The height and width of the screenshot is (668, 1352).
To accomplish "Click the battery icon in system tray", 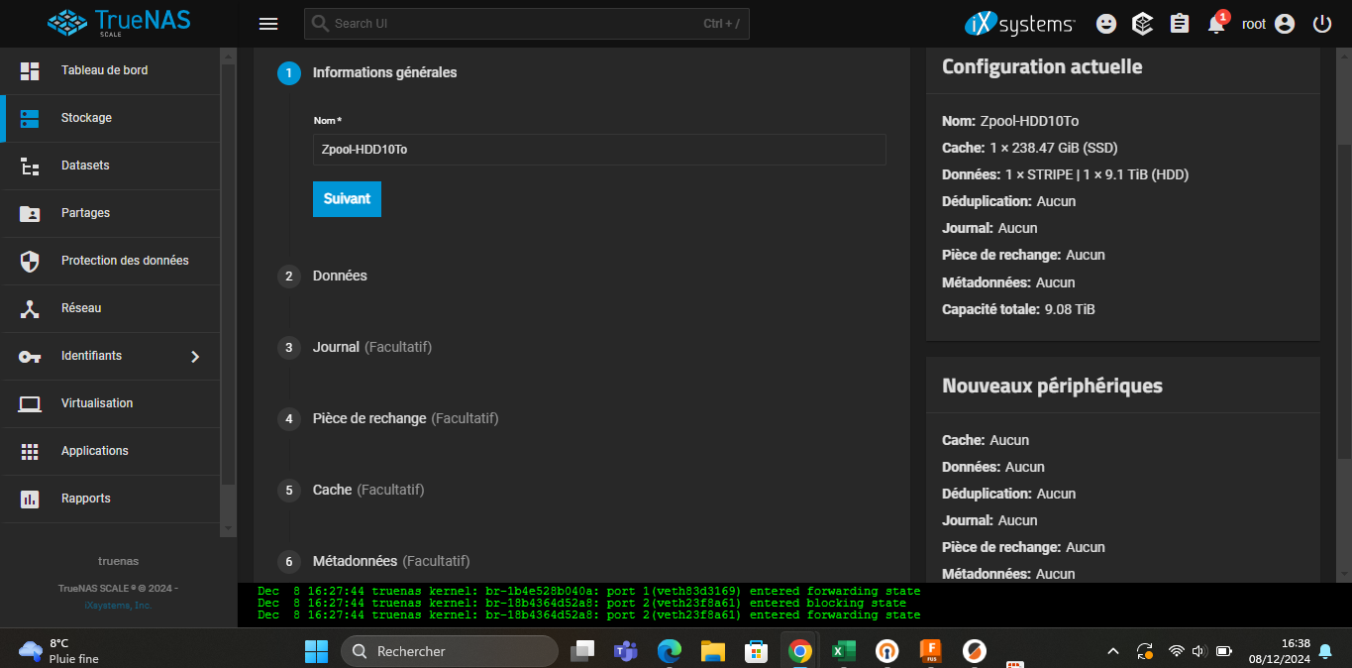I will [1224, 651].
